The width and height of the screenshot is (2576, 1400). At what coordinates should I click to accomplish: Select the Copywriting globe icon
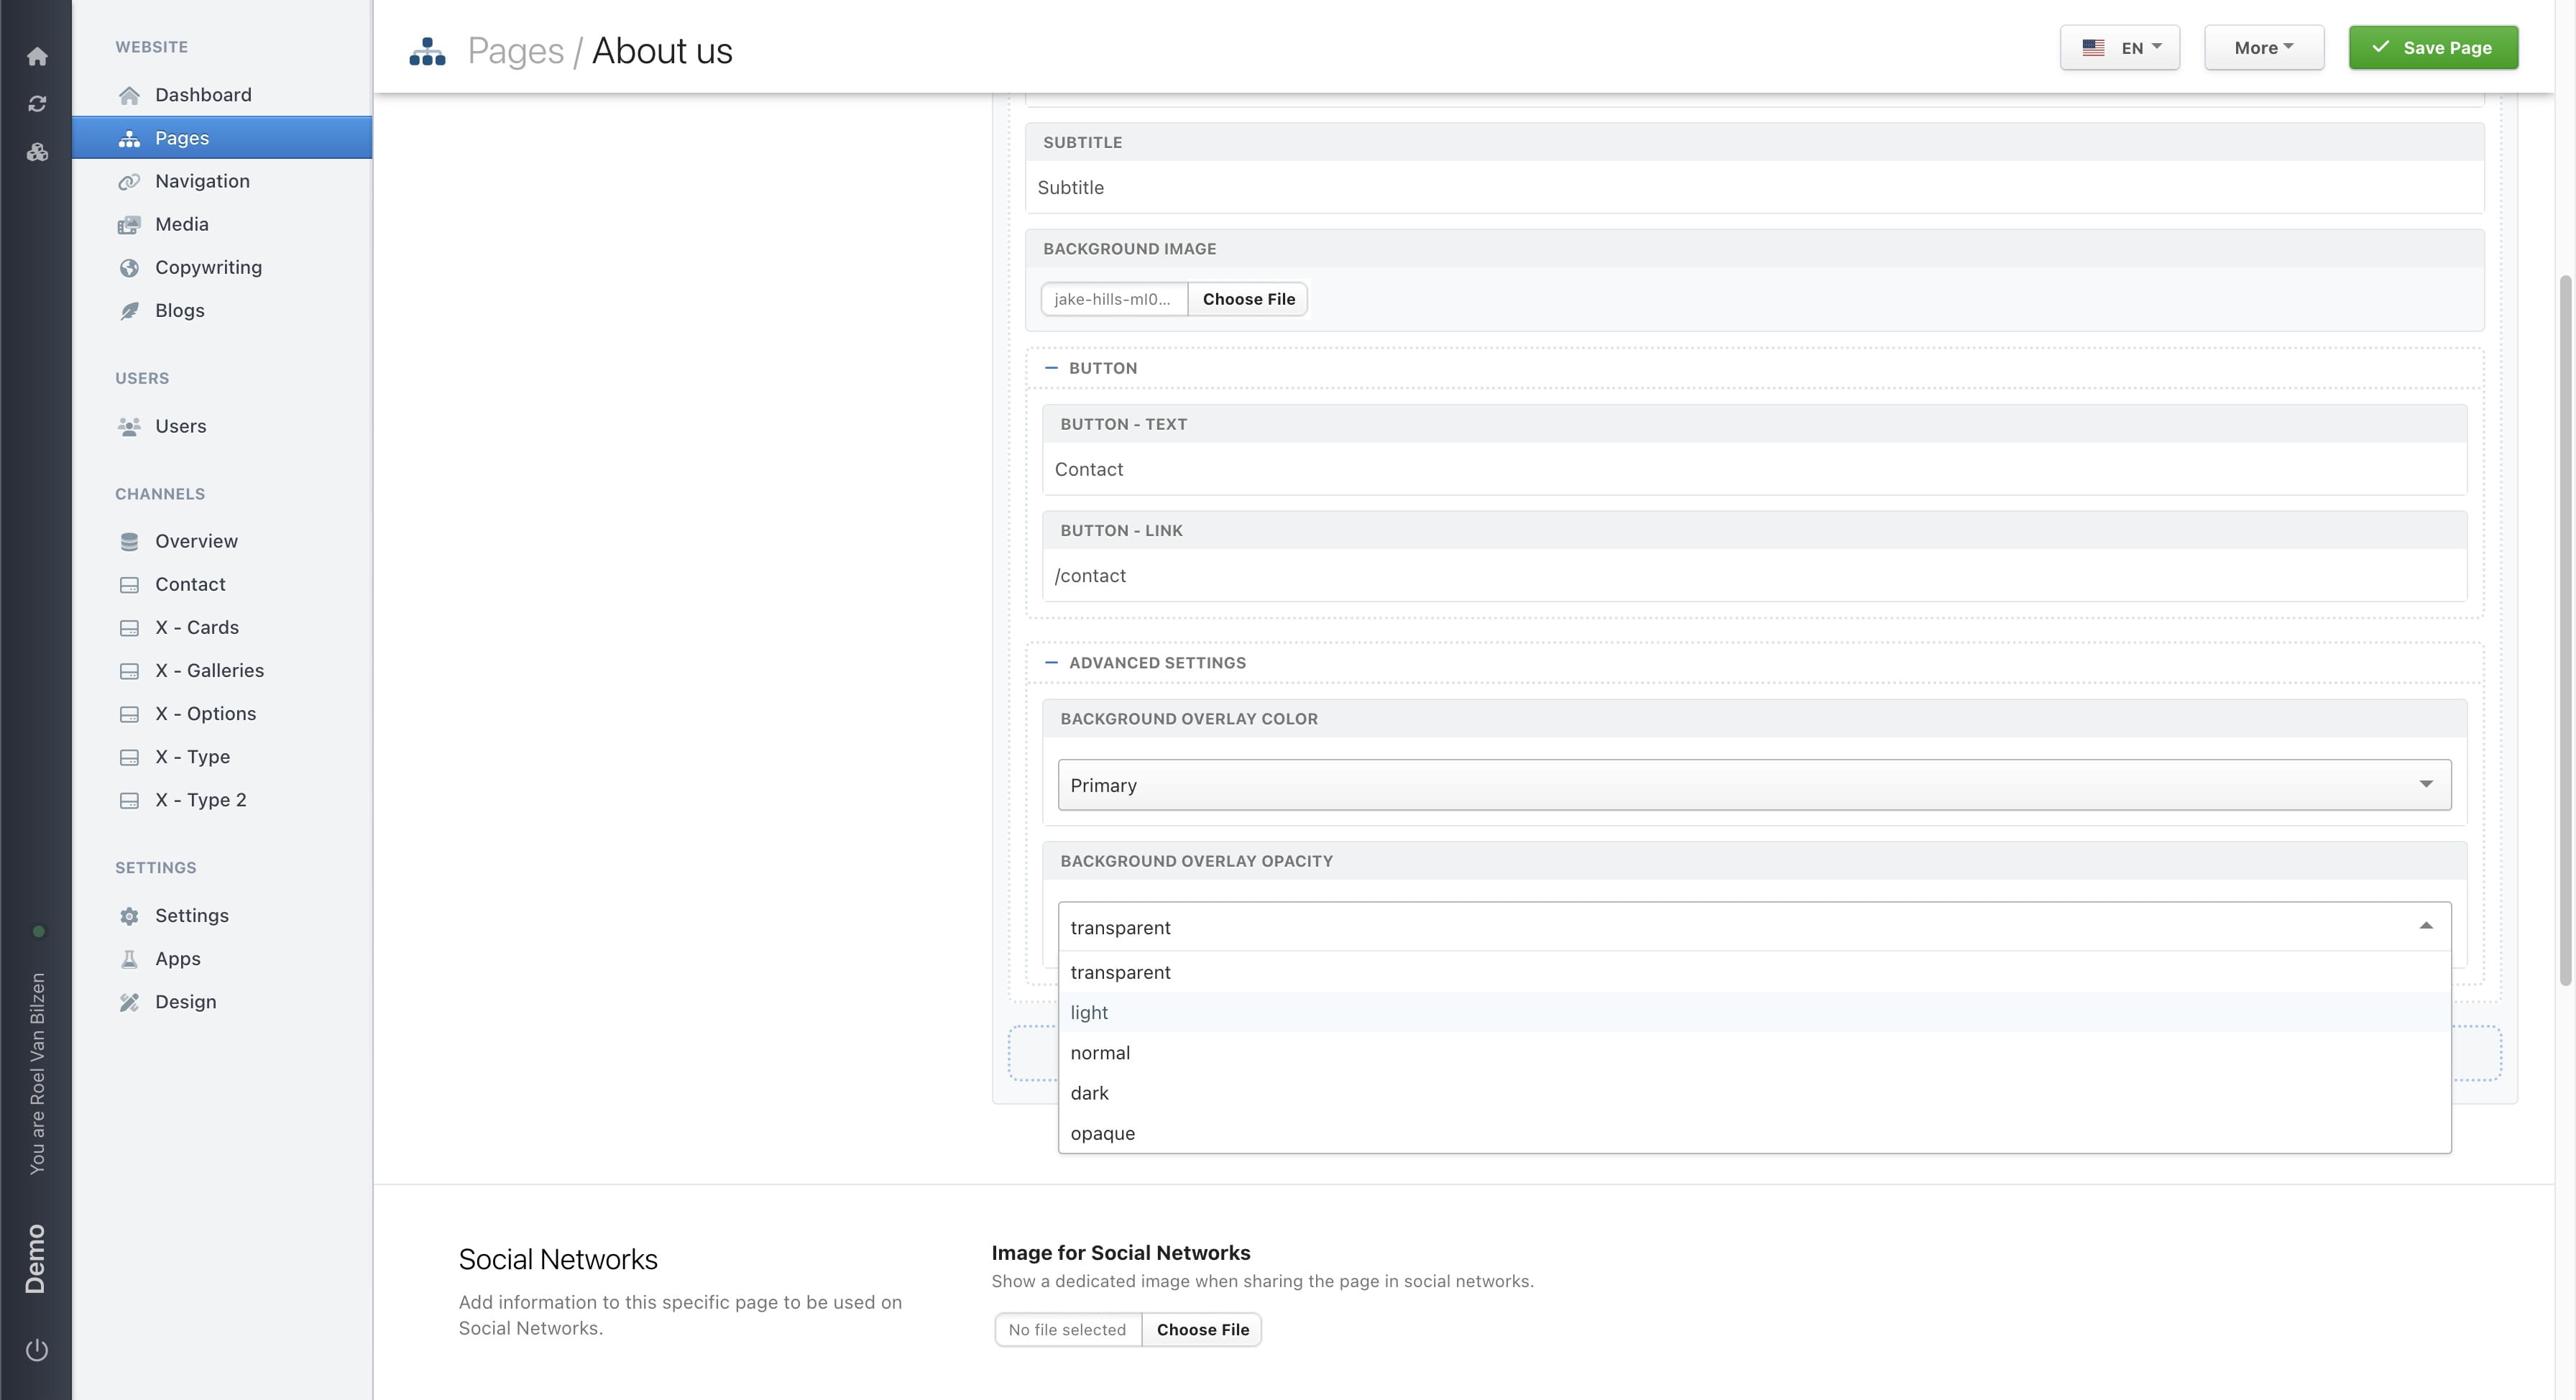(130, 267)
